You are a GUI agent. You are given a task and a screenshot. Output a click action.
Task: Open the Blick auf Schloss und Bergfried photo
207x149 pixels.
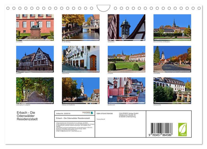point(172,27)
